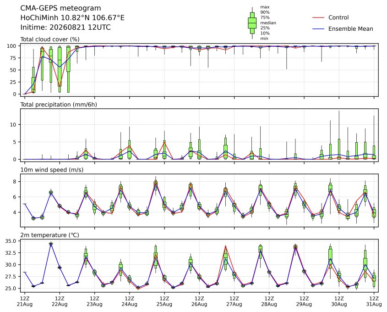The width and height of the screenshot is (387, 312).
Task: Click the '12Z 25Aug' time axis label
Action: tap(164, 301)
